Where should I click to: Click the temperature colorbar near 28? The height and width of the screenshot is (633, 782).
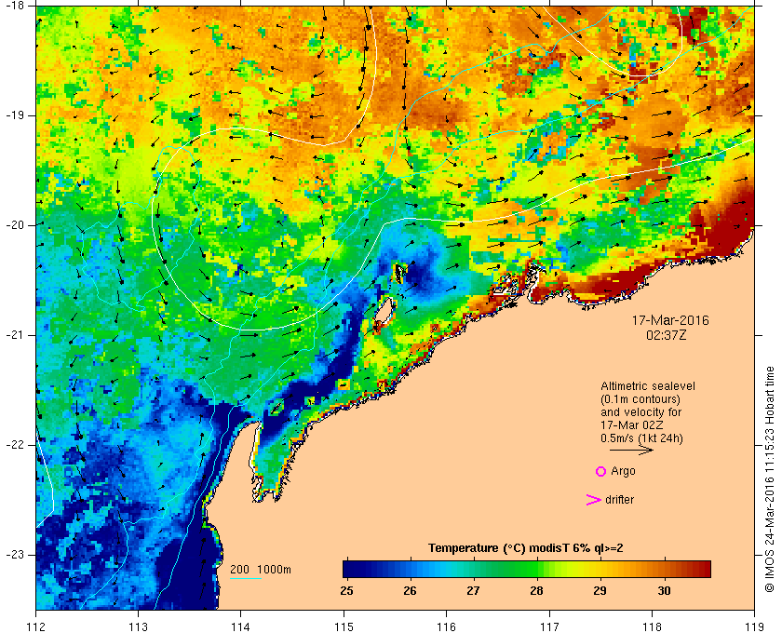[x=536, y=569]
